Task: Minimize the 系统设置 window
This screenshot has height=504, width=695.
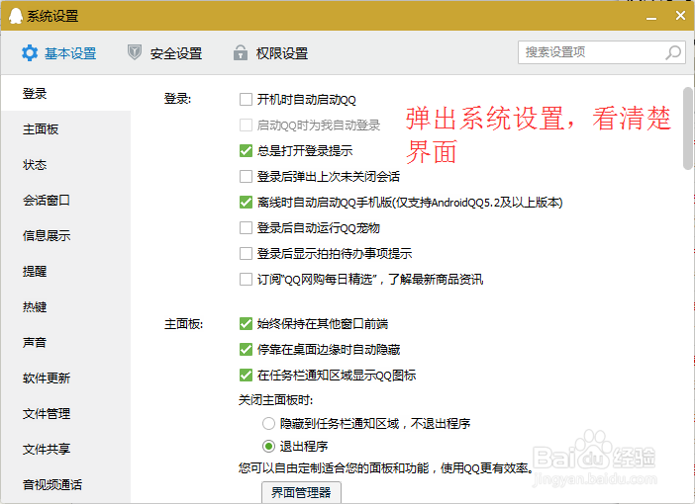Action: [x=651, y=17]
